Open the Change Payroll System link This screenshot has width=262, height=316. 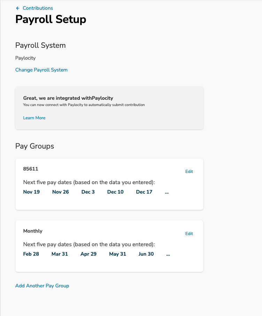[41, 70]
